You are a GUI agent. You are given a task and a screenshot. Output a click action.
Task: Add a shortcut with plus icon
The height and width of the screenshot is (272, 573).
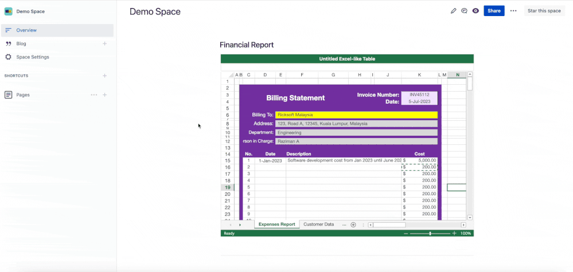(x=104, y=76)
